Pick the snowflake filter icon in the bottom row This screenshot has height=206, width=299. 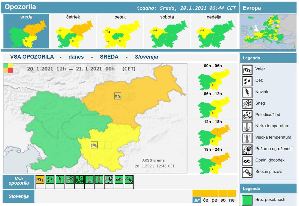[70, 180]
